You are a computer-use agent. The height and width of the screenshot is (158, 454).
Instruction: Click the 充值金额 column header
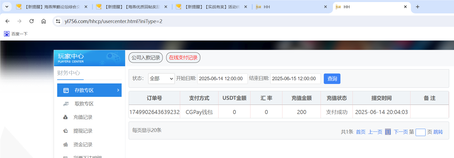302,98
